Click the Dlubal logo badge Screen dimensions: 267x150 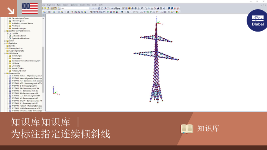coord(257,20)
